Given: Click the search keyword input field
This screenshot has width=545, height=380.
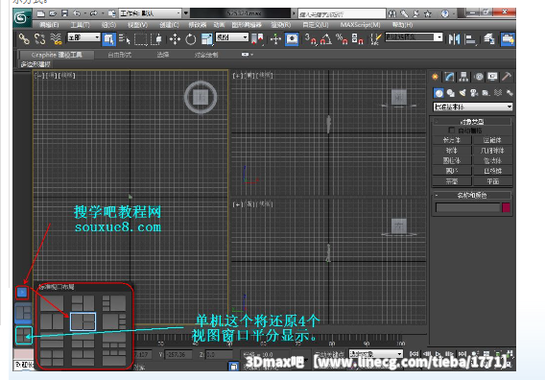Looking at the screenshot, I should [342, 13].
